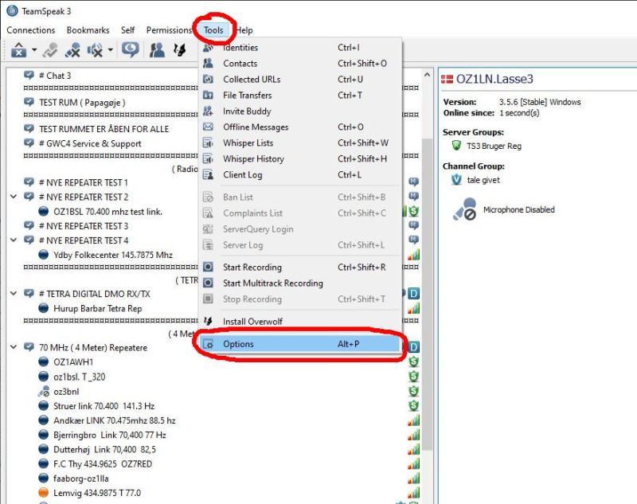
Task: Open Options in Tools menu
Action: [300, 344]
